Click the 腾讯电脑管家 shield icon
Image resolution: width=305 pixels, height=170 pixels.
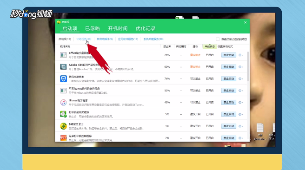[x=63, y=78]
